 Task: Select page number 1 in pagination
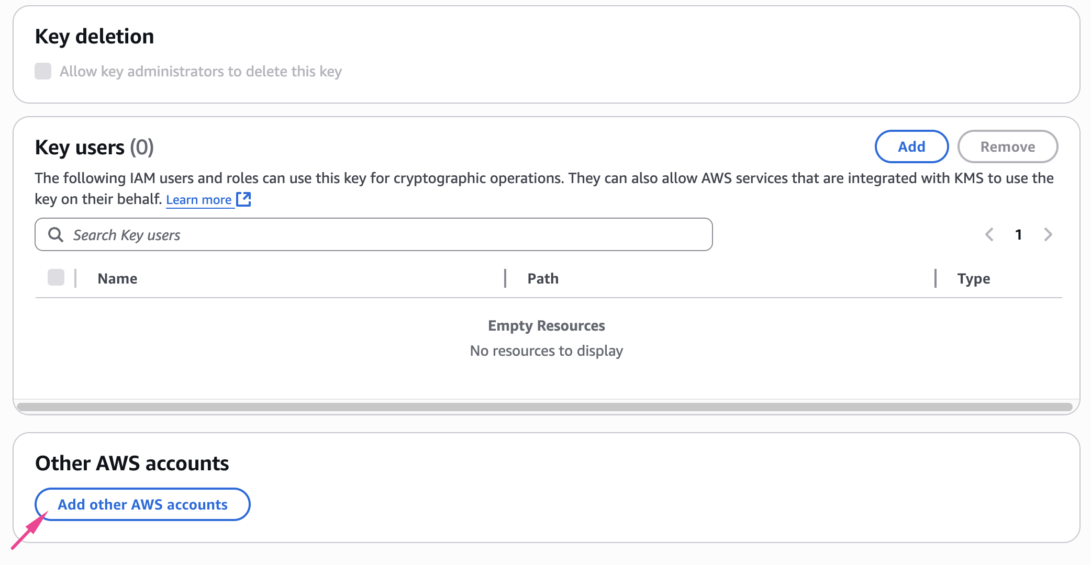tap(1018, 234)
